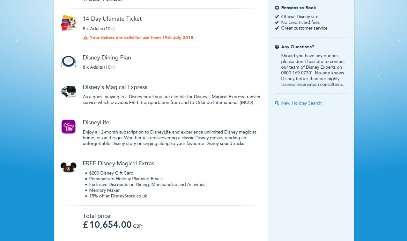Click the ticket validity warning message
The width and height of the screenshot is (407, 241).
[x=142, y=38]
